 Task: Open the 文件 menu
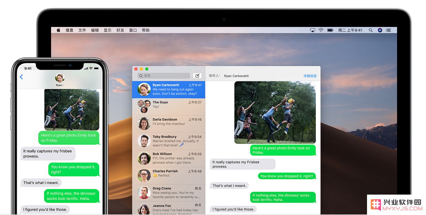pos(82,30)
